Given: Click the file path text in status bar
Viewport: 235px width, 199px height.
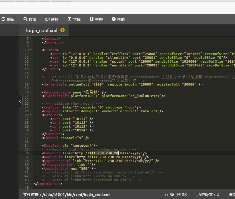Looking at the screenshot, I should click(x=67, y=195).
